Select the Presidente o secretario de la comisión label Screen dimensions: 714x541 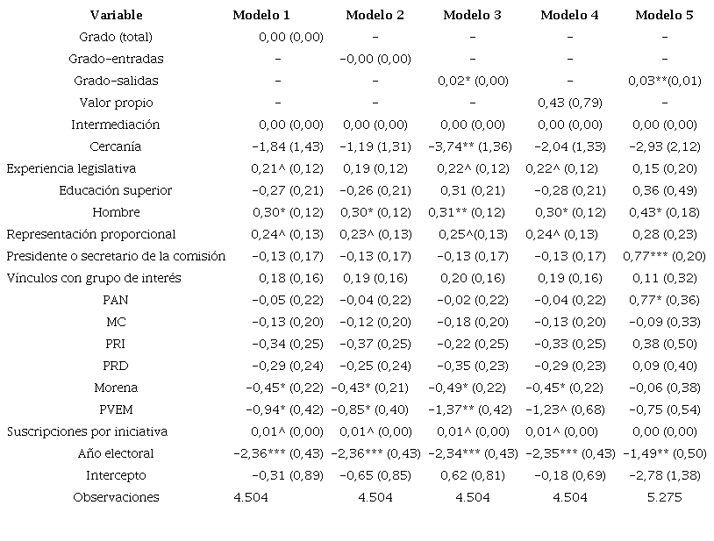116,256
